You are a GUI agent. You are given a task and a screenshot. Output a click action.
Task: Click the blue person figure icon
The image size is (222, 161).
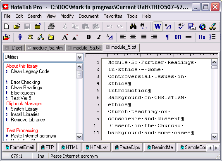(x=20, y=37)
